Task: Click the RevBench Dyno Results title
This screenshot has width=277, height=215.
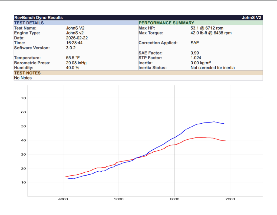Action: coord(38,18)
